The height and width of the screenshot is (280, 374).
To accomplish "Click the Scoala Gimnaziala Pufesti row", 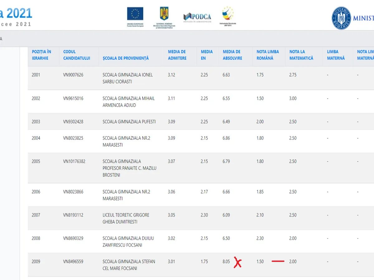I will coord(129,122).
